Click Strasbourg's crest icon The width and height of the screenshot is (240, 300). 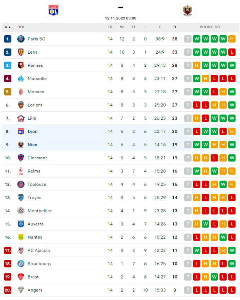coord(20,264)
